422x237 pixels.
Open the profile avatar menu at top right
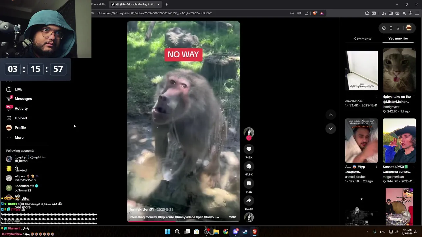pyautogui.click(x=409, y=28)
